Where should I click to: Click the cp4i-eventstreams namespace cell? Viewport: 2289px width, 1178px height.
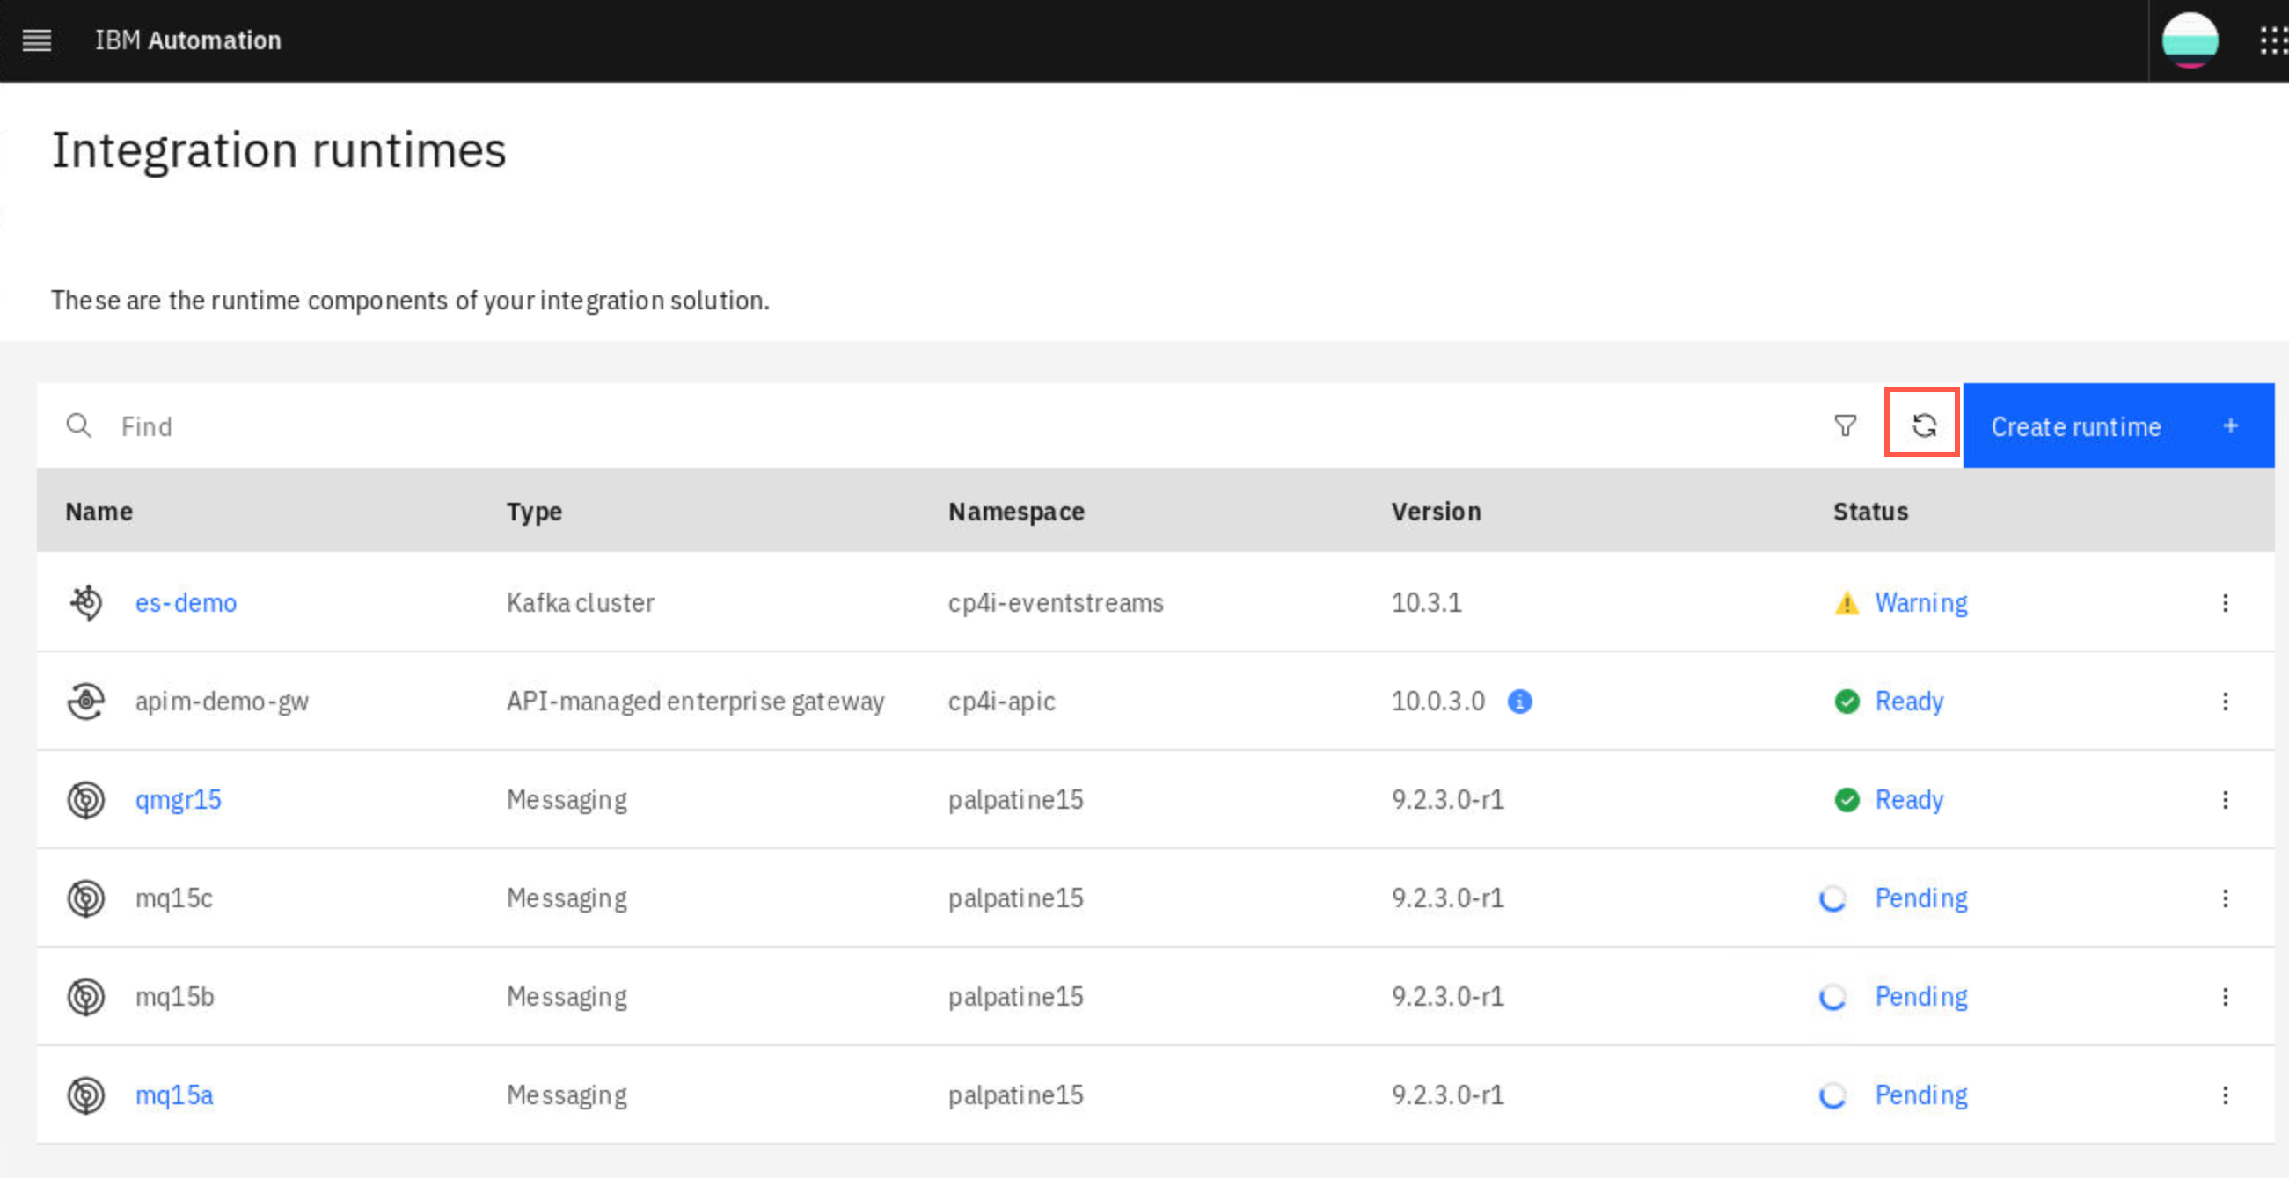pos(1056,603)
